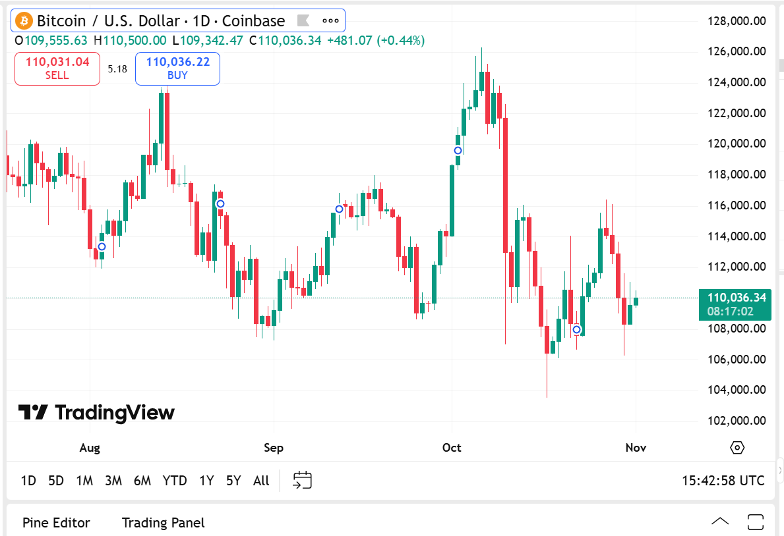Click the flag icon beside Coinbase
Image resolution: width=784 pixels, height=536 pixels.
coord(303,21)
